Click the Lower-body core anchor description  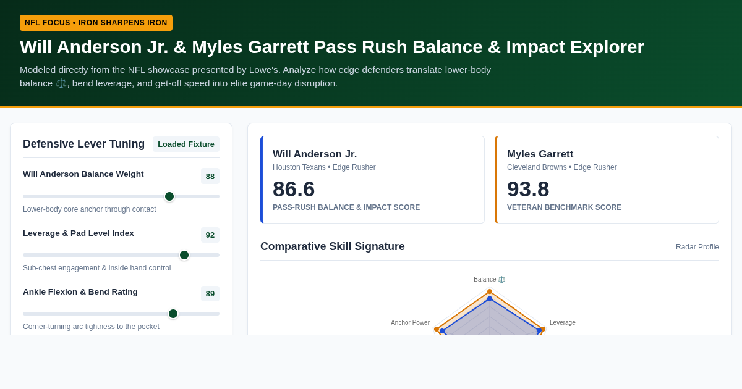point(90,209)
